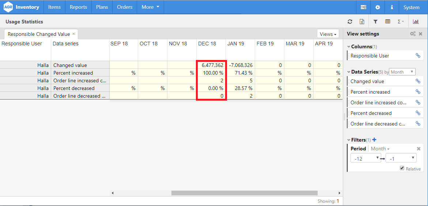This screenshot has width=428, height=206.
Task: Toggle the Relative checkbox
Action: [402, 168]
